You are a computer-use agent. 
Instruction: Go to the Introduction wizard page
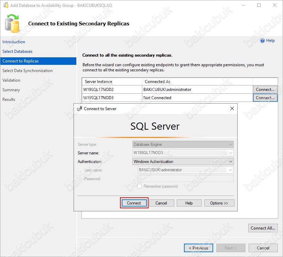(x=14, y=42)
